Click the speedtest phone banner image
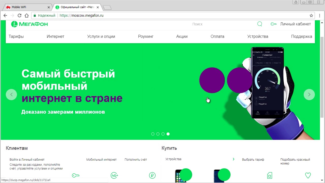This screenshot has width=325, height=183. tap(267, 83)
